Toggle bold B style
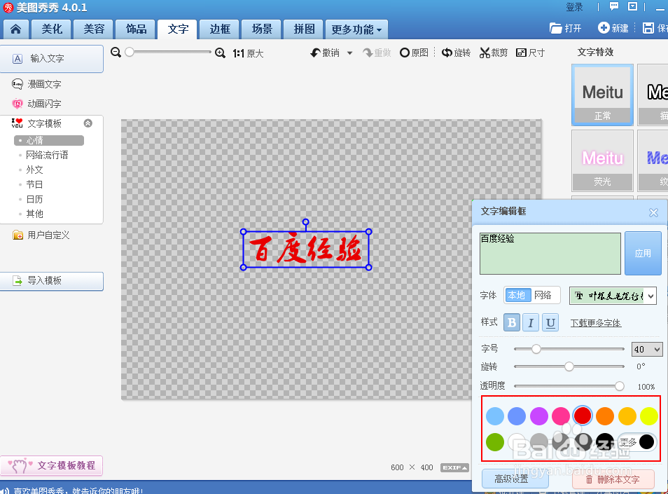668x494 pixels. click(x=512, y=322)
